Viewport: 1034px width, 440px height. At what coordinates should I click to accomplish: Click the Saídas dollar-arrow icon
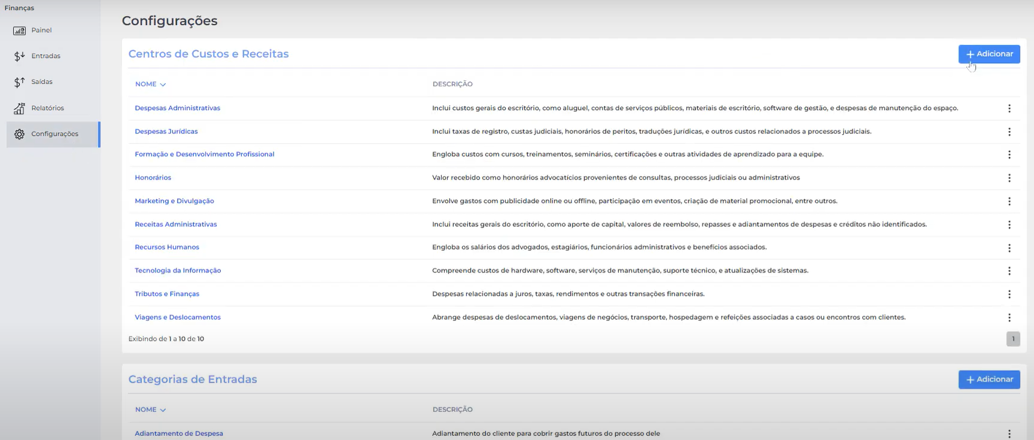pos(19,82)
